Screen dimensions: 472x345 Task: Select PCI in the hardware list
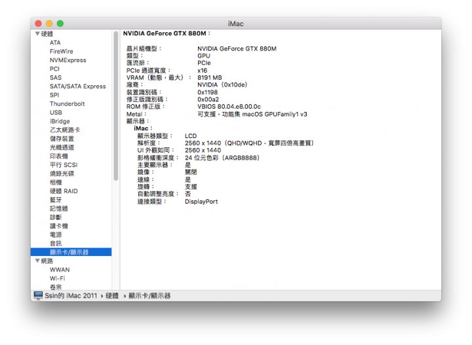pyautogui.click(x=54, y=69)
